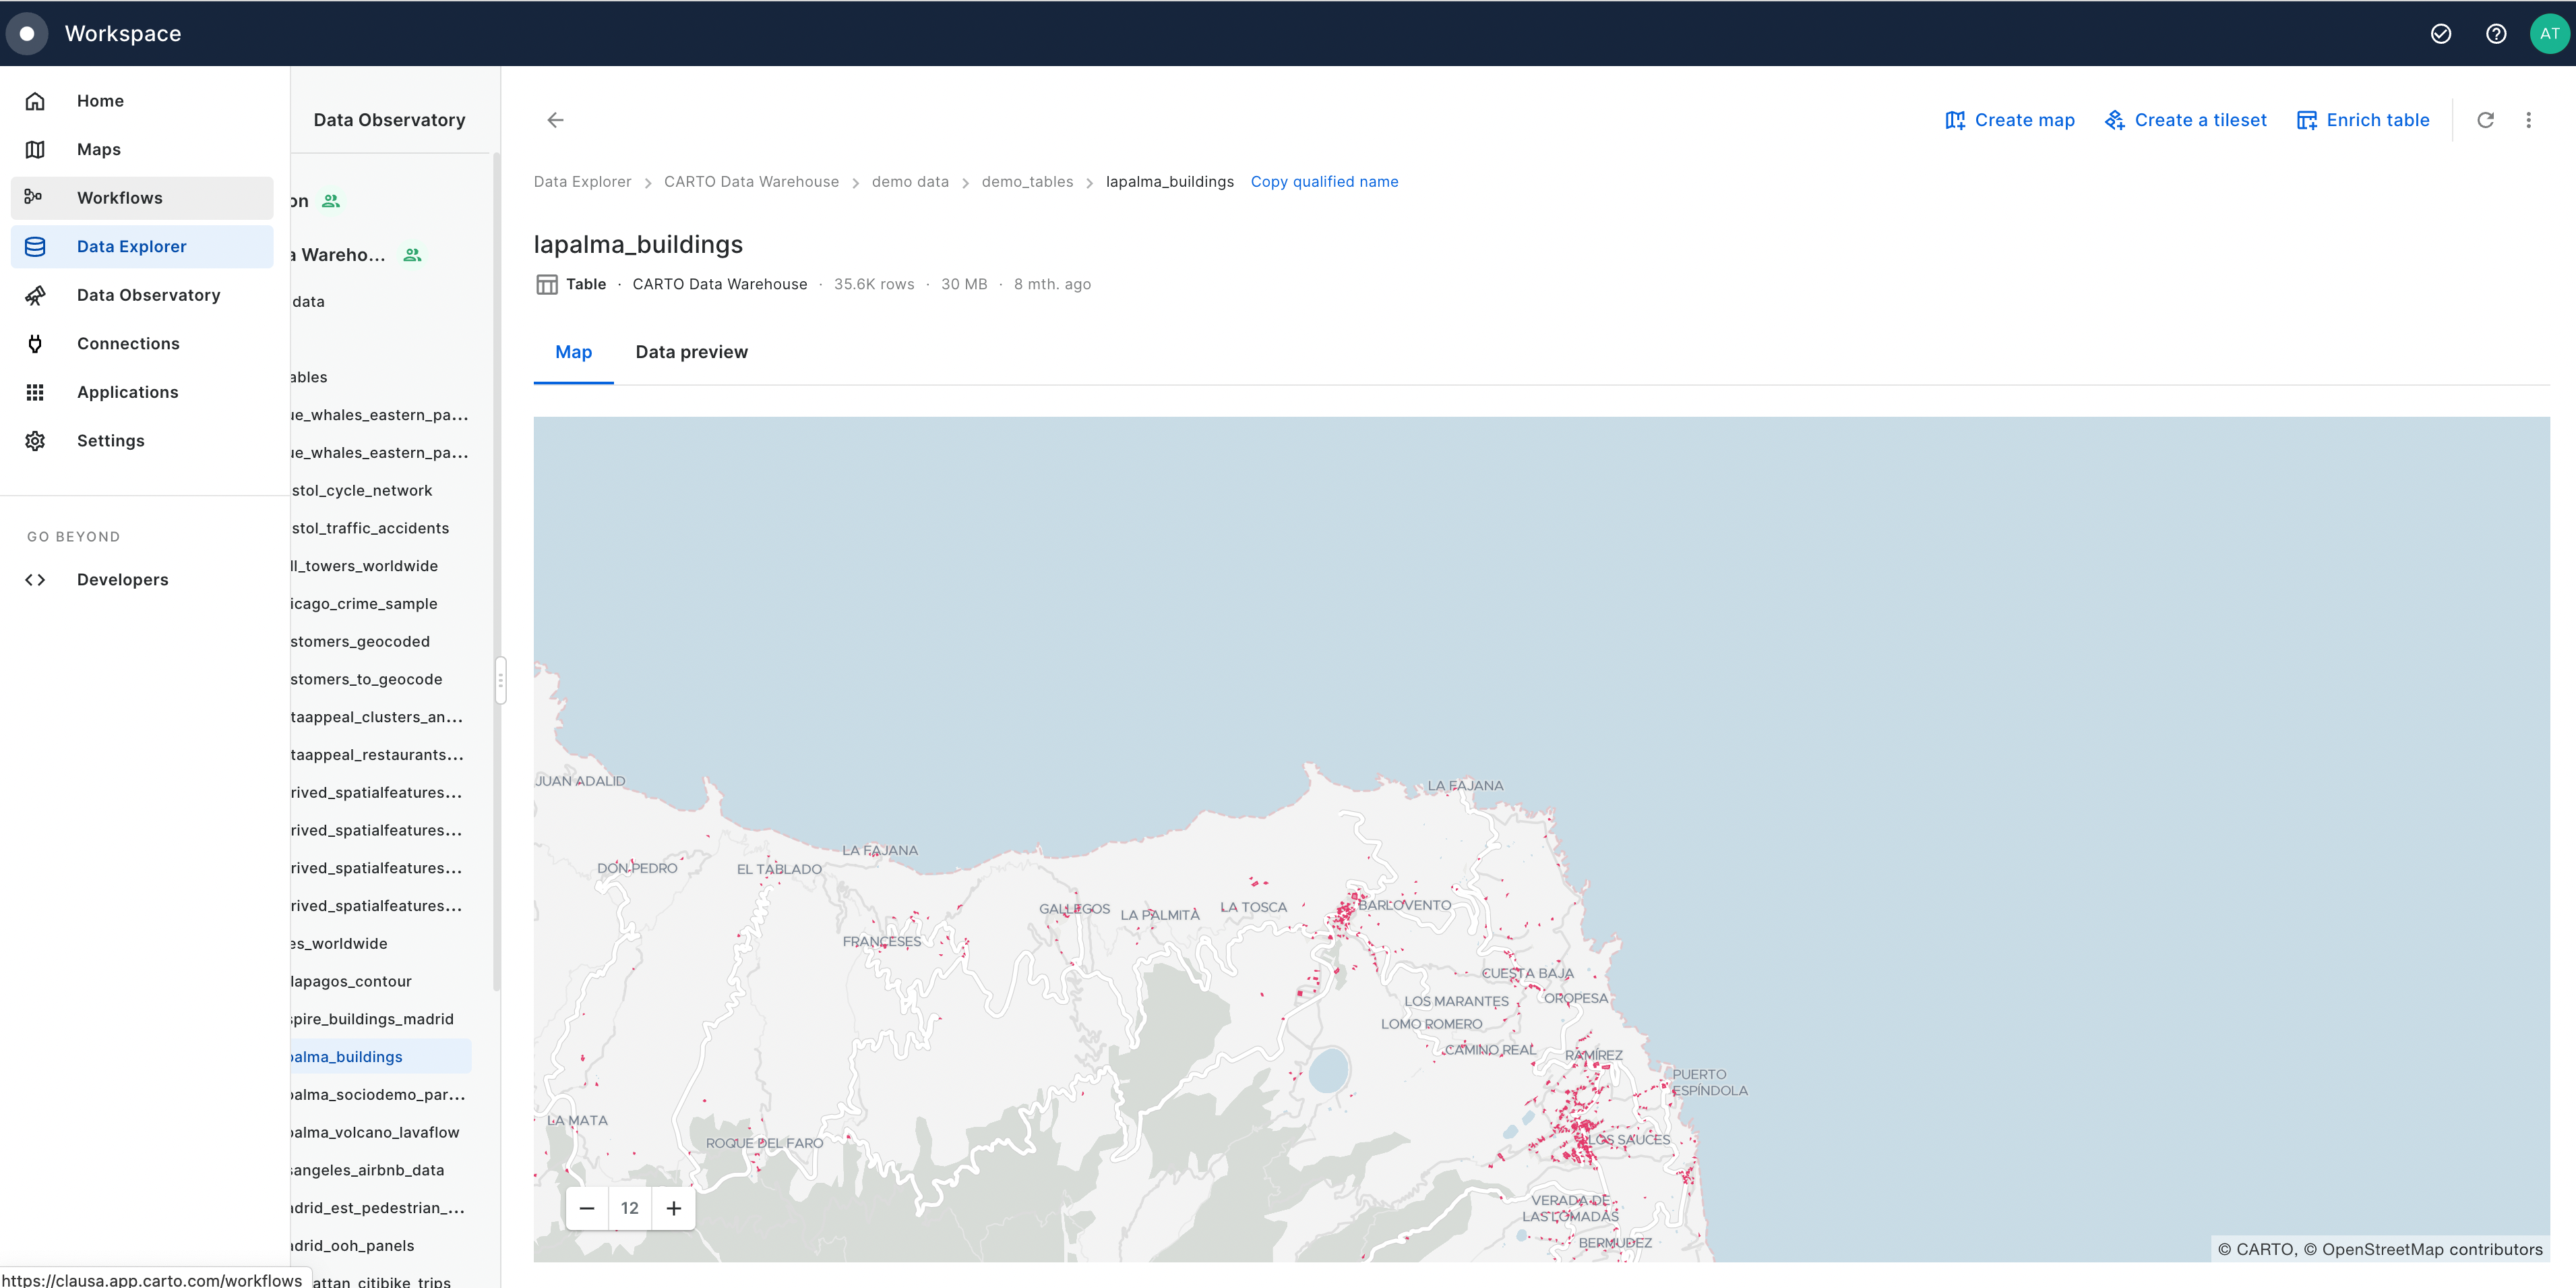The height and width of the screenshot is (1288, 2576).
Task: Click the Table type icon under title
Action: (x=546, y=284)
